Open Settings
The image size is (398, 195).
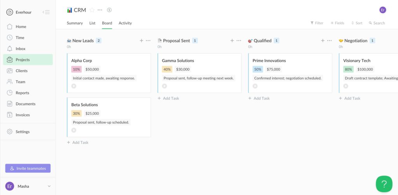click(x=28, y=132)
